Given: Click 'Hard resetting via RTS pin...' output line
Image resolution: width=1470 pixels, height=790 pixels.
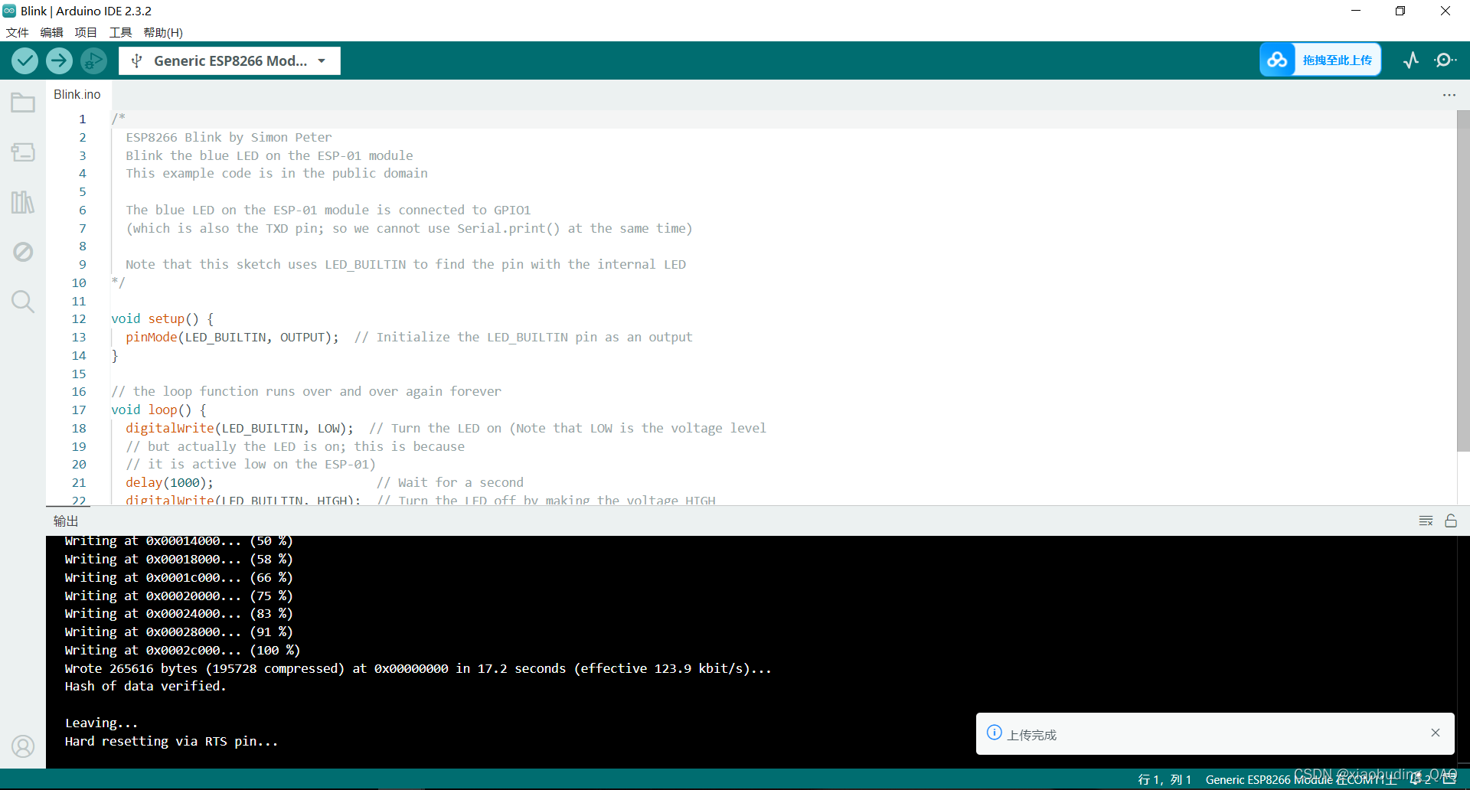Looking at the screenshot, I should [x=171, y=742].
